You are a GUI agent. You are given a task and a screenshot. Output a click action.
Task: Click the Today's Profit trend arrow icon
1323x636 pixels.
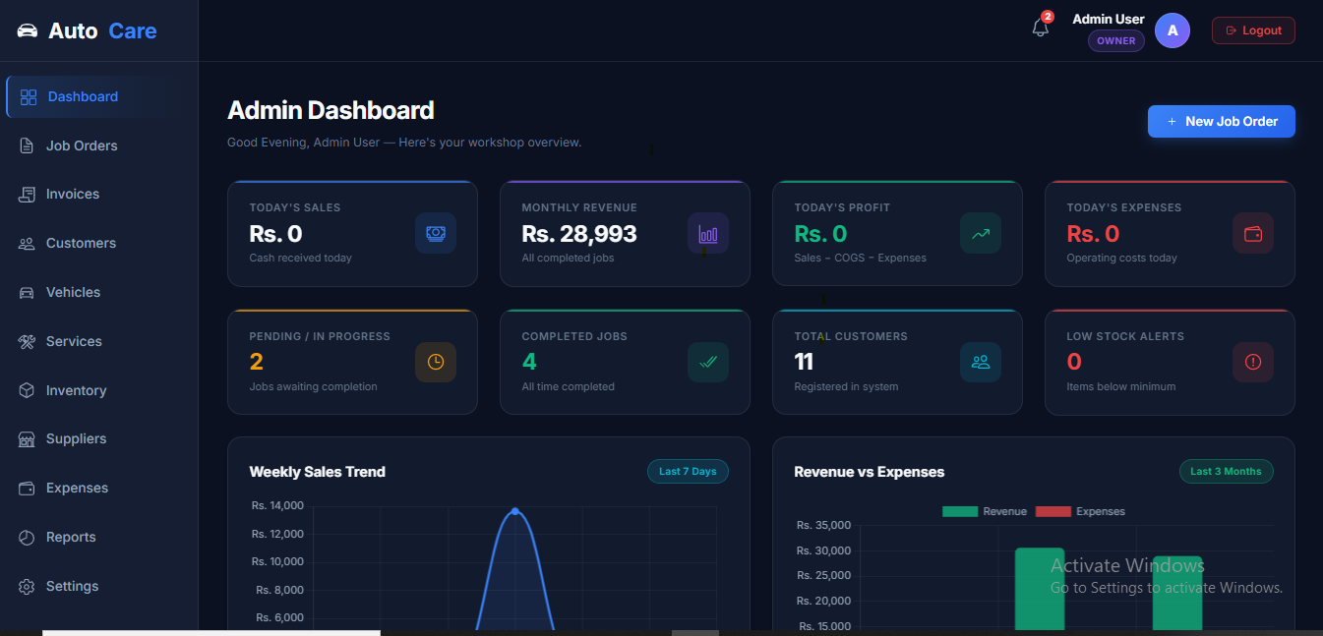[981, 233]
